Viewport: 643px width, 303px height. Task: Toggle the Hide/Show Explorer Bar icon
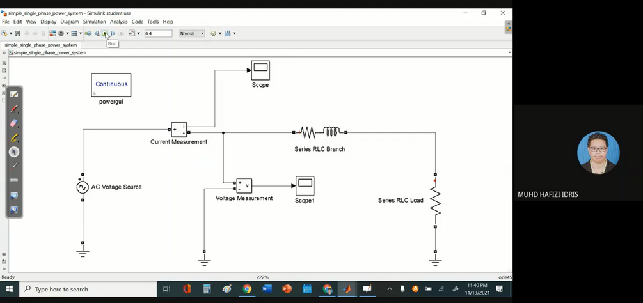(4, 53)
